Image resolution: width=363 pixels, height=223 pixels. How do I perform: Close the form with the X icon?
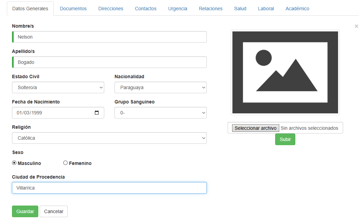356,26
